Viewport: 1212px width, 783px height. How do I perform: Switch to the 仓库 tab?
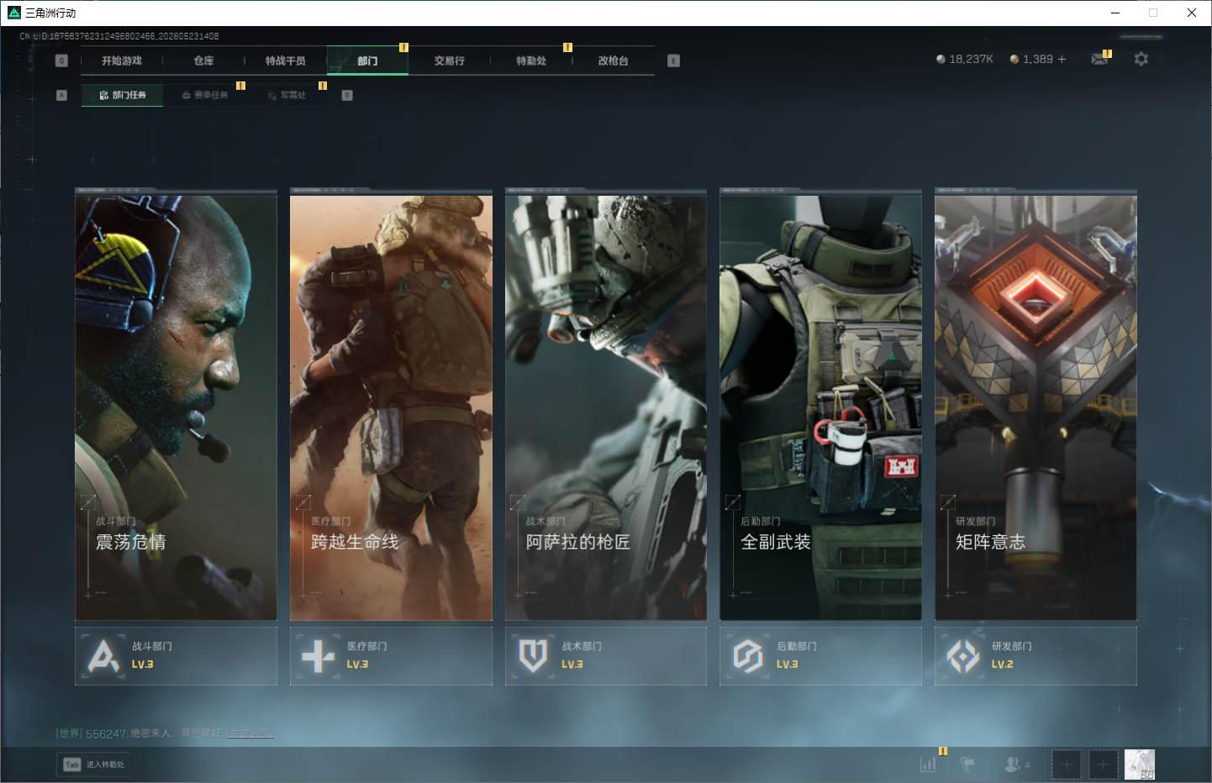203,60
